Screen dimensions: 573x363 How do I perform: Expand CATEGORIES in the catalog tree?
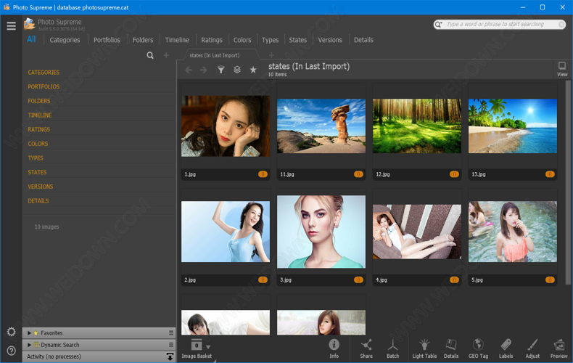coord(44,73)
